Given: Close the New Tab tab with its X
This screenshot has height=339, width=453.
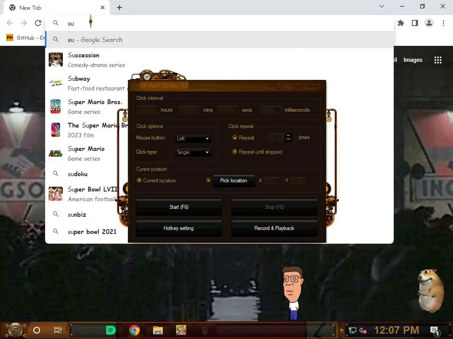Looking at the screenshot, I should tap(103, 8).
